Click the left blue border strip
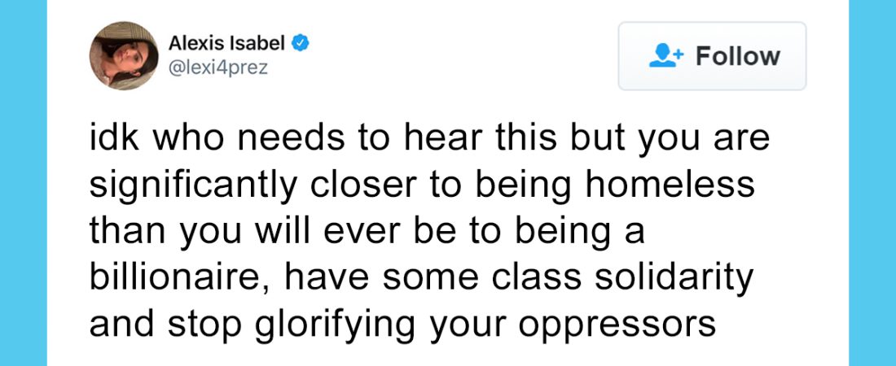This screenshot has width=896, height=366. 23,183
